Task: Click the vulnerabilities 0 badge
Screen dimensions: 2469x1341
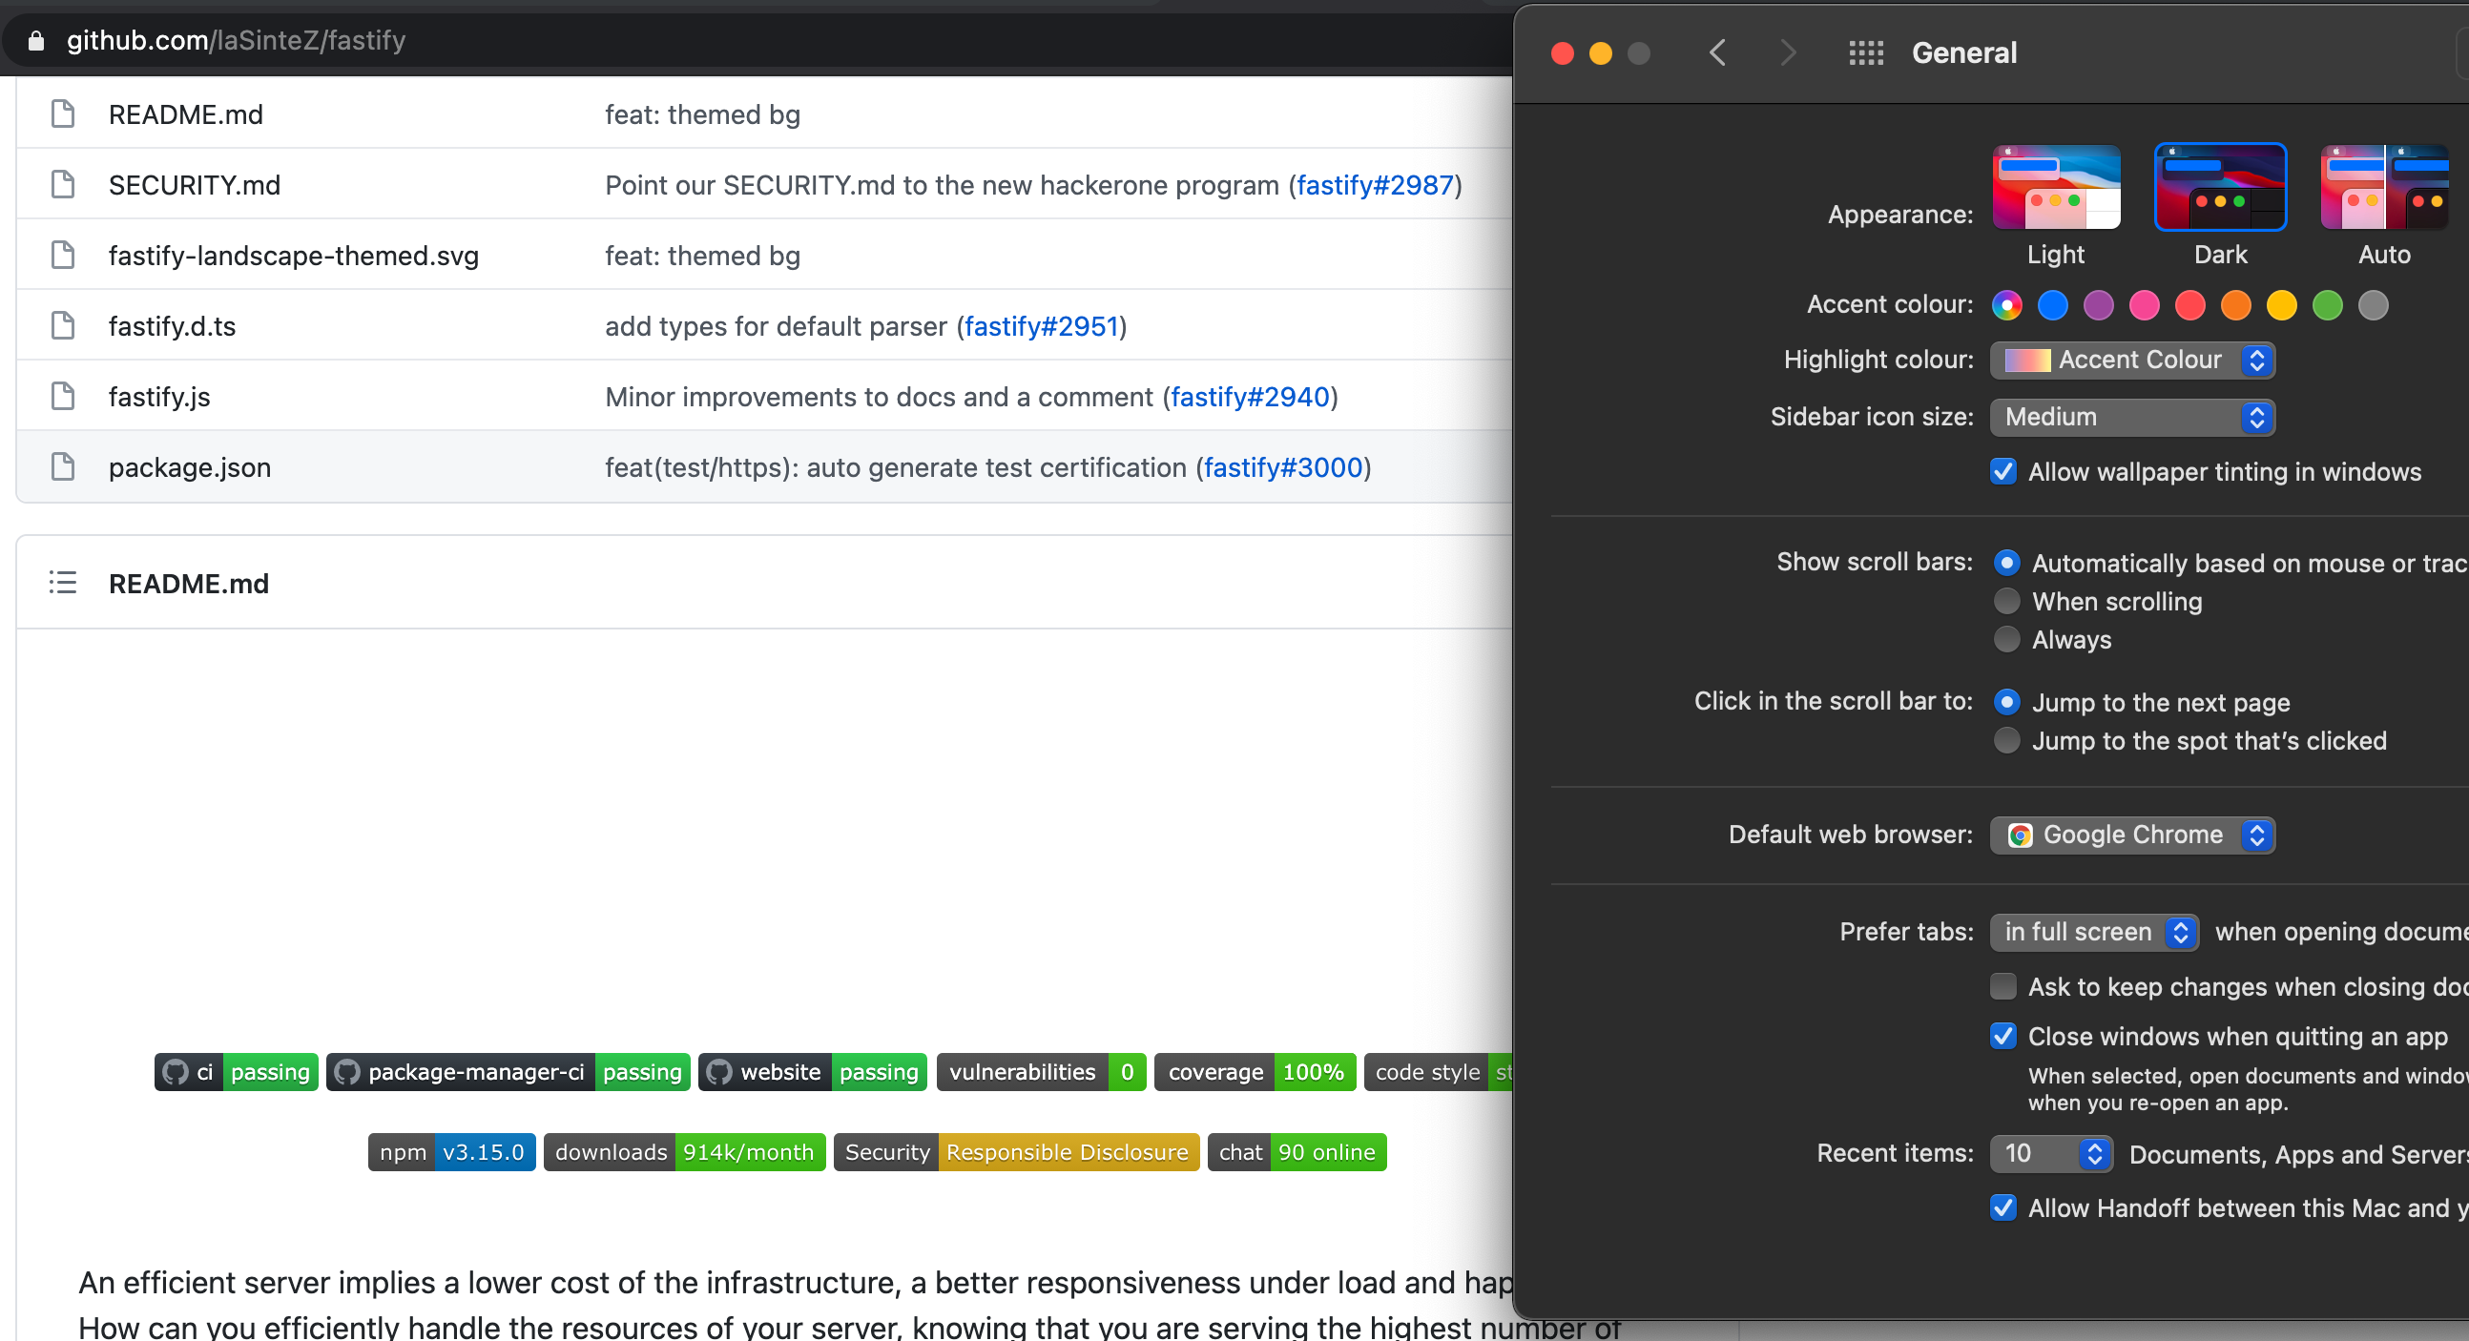Action: point(1041,1072)
